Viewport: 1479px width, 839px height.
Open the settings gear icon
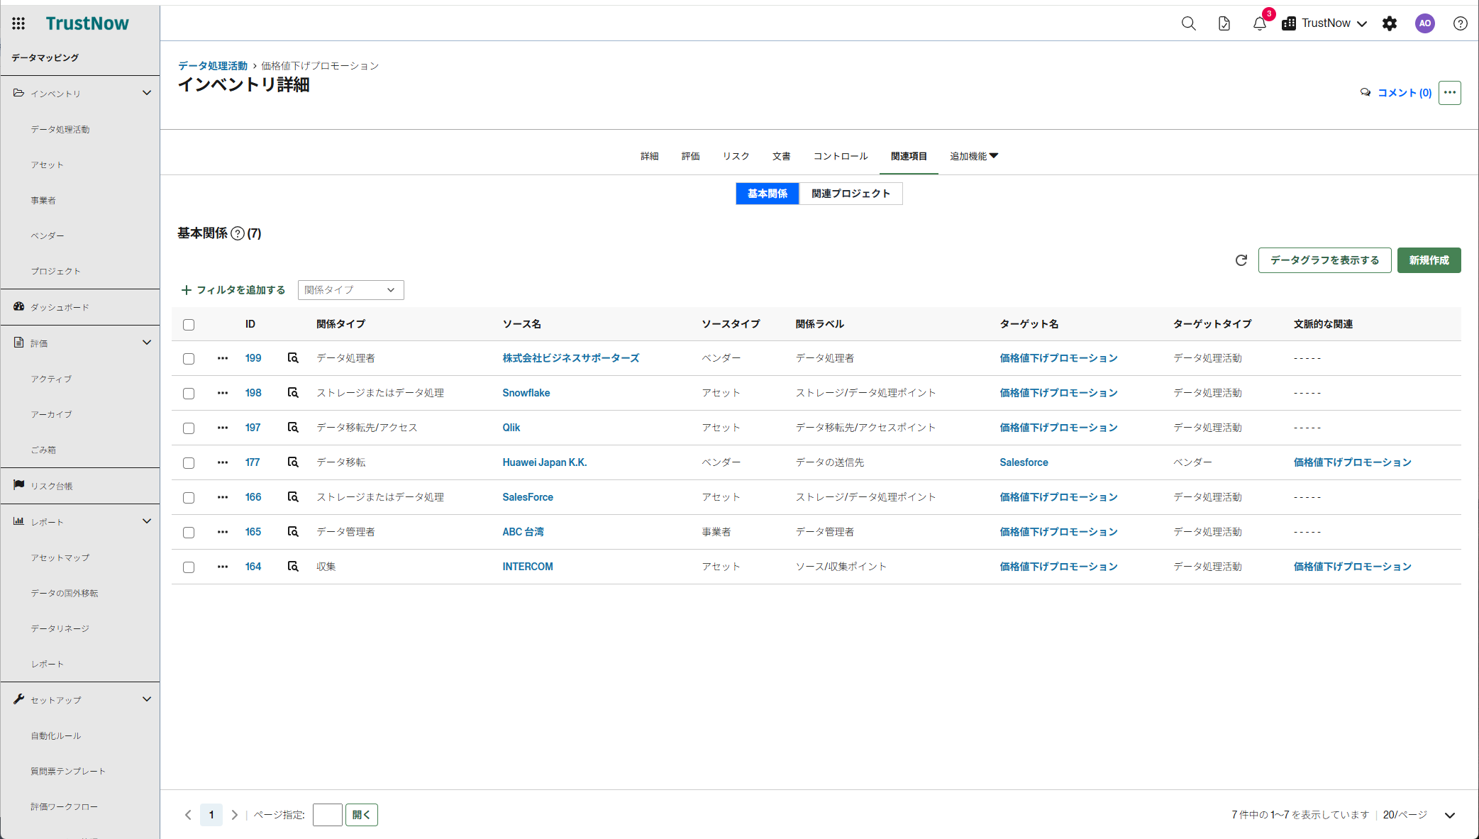coord(1390,23)
